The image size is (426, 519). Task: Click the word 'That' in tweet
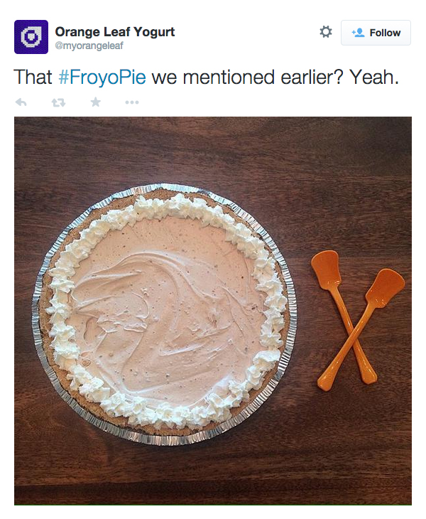(33, 77)
